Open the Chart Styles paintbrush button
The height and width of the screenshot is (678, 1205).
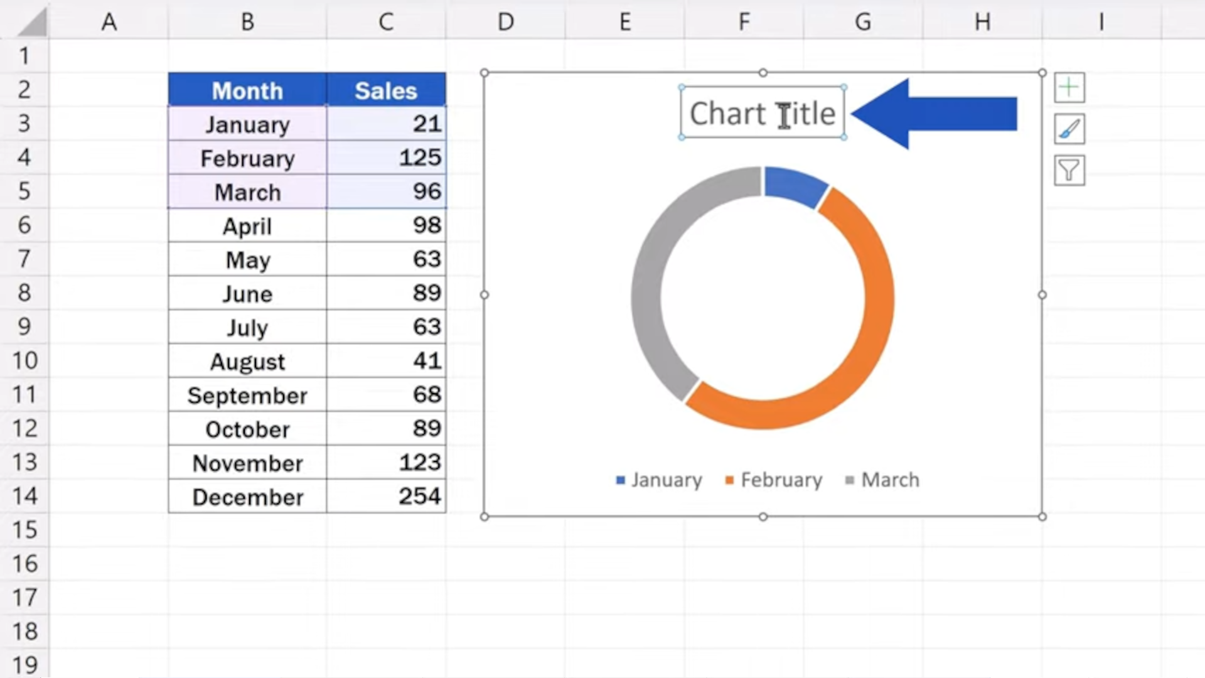1069,129
